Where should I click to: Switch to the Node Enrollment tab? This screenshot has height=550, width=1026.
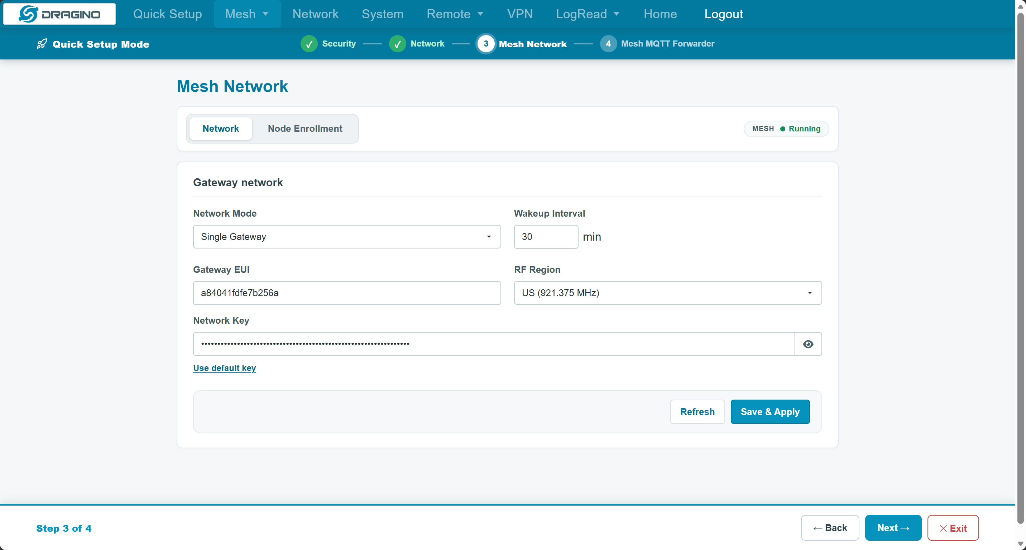(x=305, y=129)
